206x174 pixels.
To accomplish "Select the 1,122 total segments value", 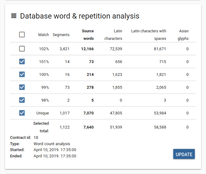I will pos(64,127).
